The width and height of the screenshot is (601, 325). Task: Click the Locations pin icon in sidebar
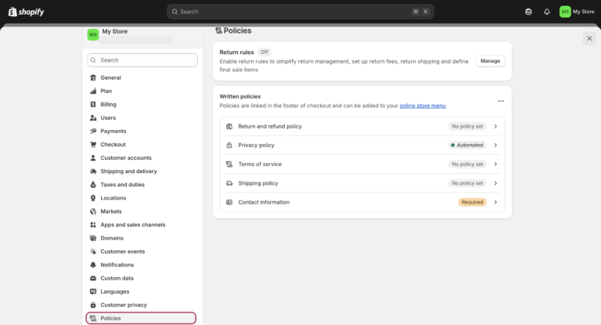(93, 198)
